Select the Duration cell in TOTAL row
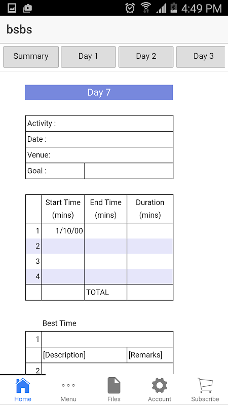Screen dimensions: 228x405 coord(150,293)
